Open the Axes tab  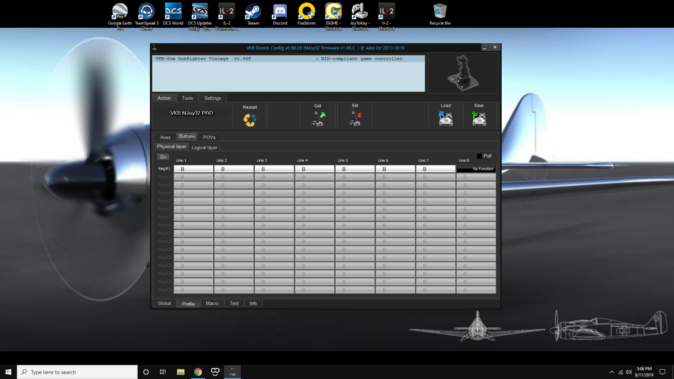(x=165, y=137)
